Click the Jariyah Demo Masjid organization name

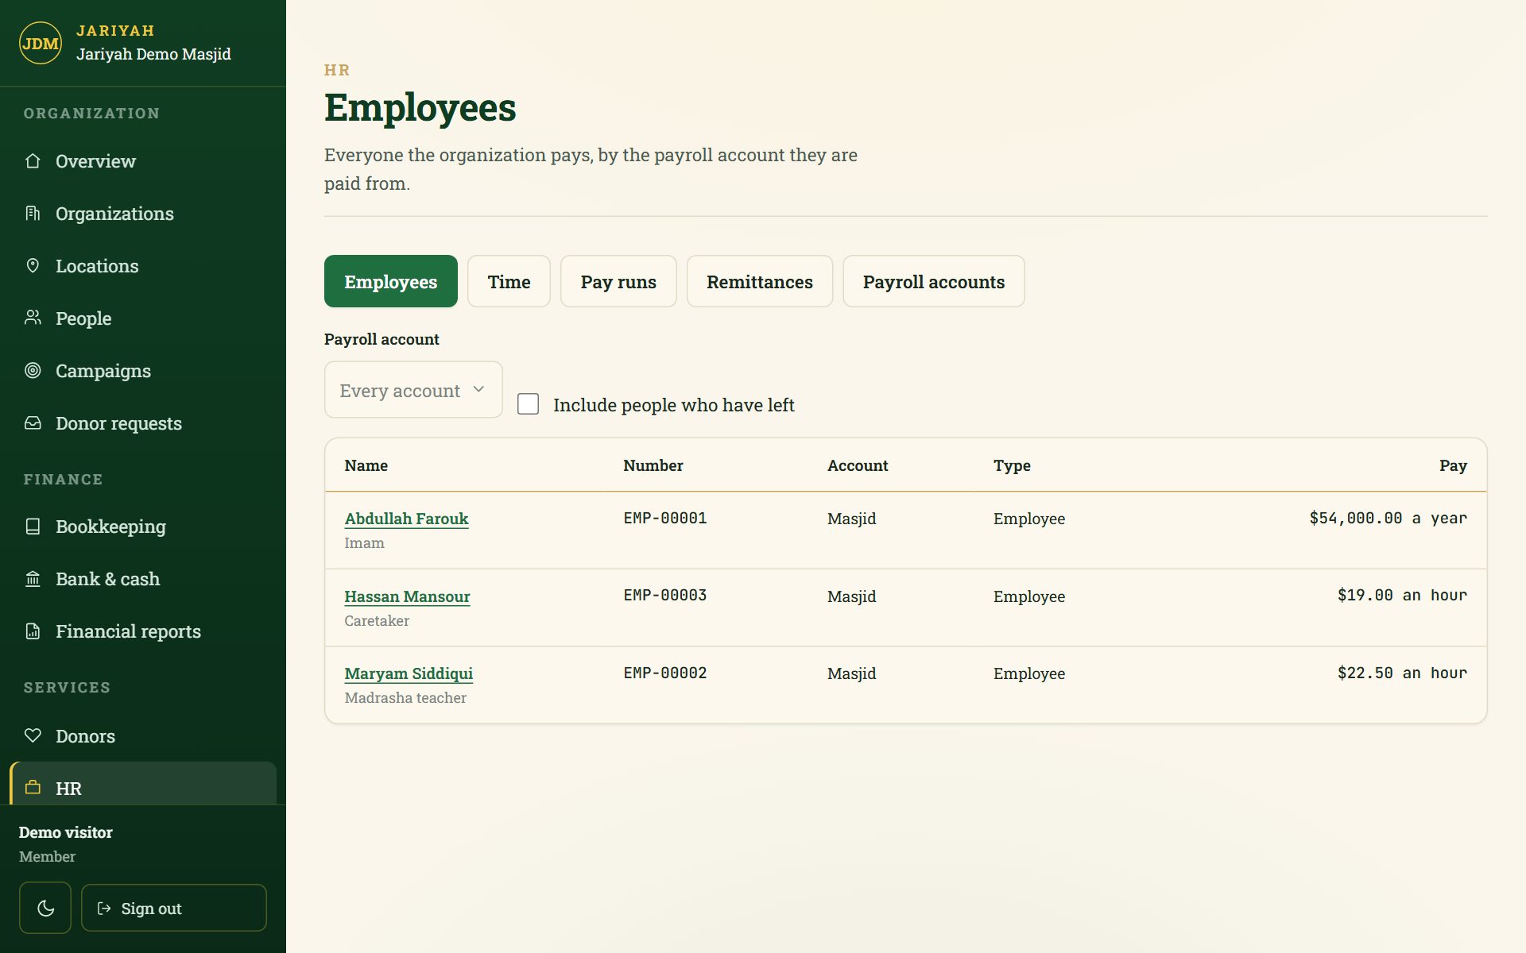click(x=153, y=54)
